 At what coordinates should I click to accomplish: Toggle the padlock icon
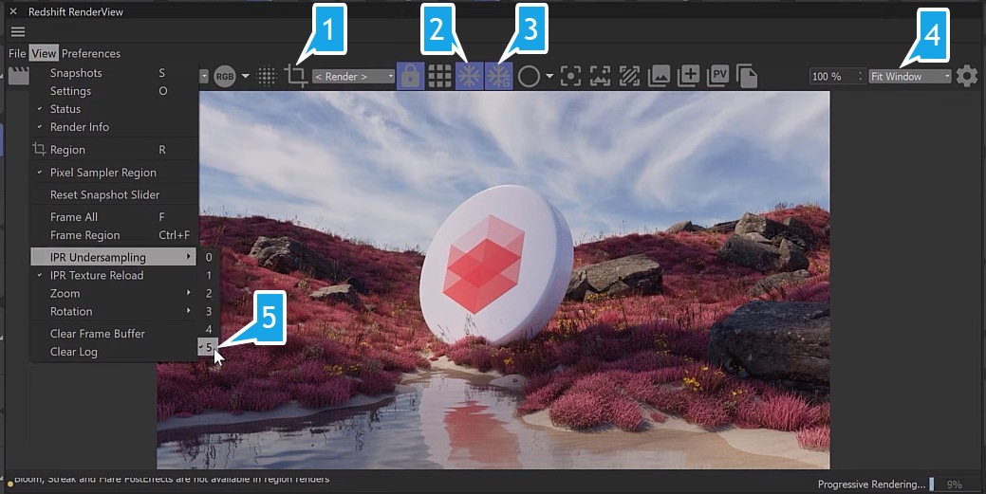click(x=410, y=77)
